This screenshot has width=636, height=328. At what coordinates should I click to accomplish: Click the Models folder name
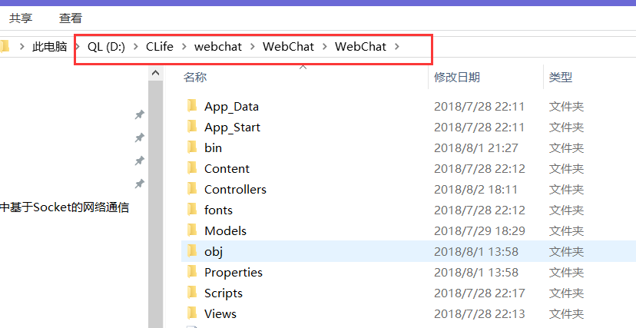click(226, 230)
